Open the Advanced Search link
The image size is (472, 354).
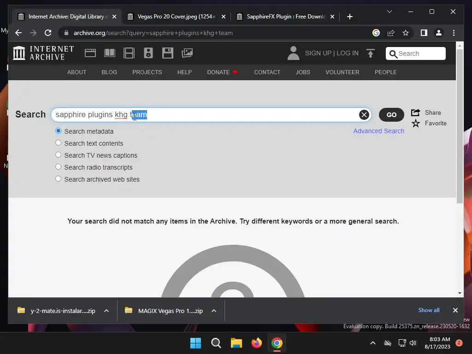[x=379, y=131]
